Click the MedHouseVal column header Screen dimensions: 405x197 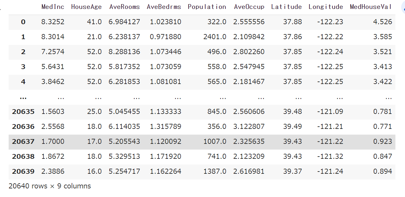tap(371, 7)
